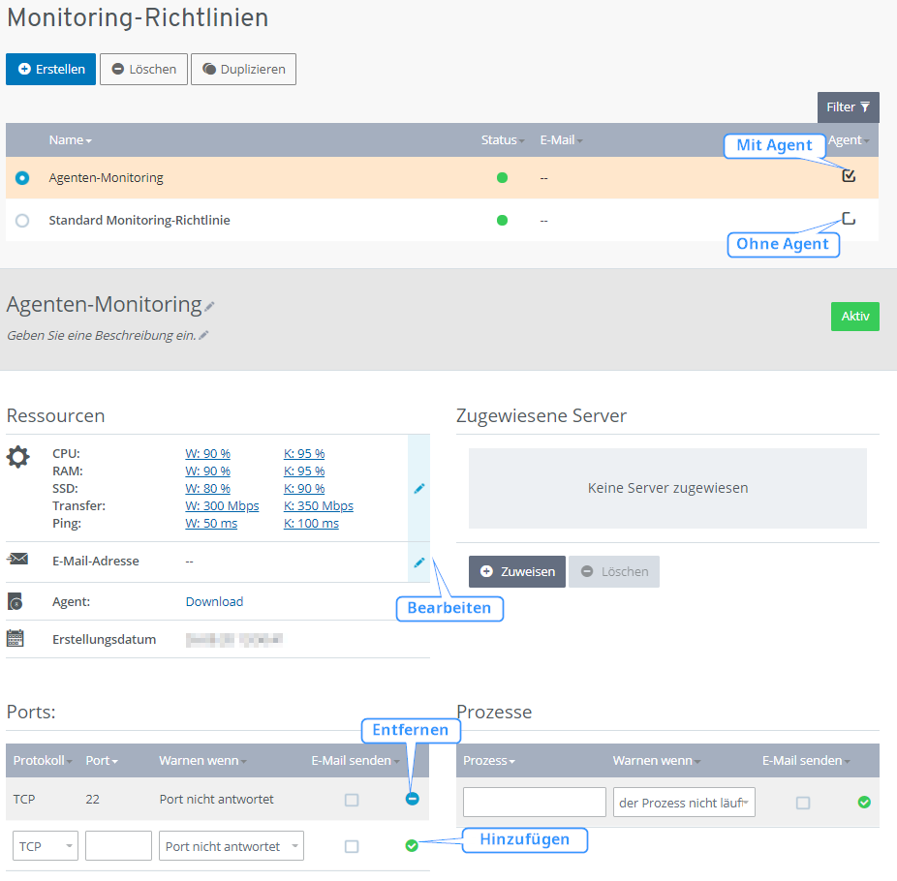Click the empty Prozess input field
The image size is (897, 881).
pos(534,802)
